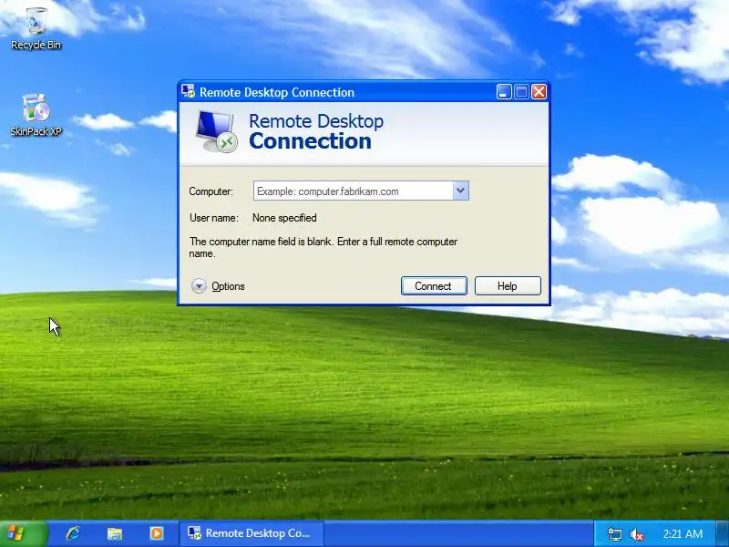Open the Computer dropdown list arrow

point(460,191)
